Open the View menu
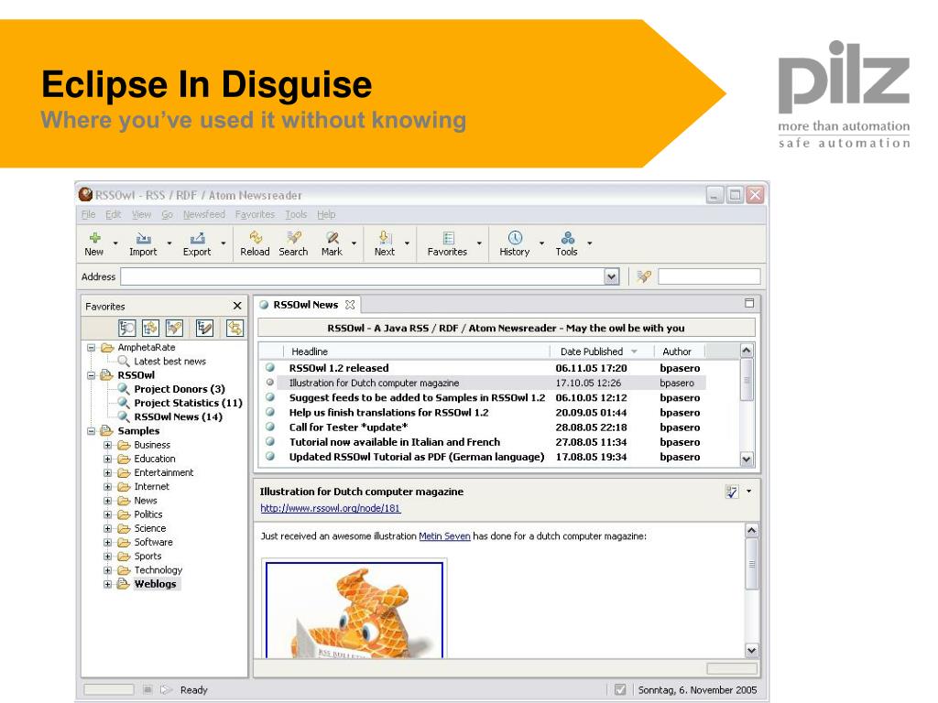The image size is (938, 703). pos(141,214)
